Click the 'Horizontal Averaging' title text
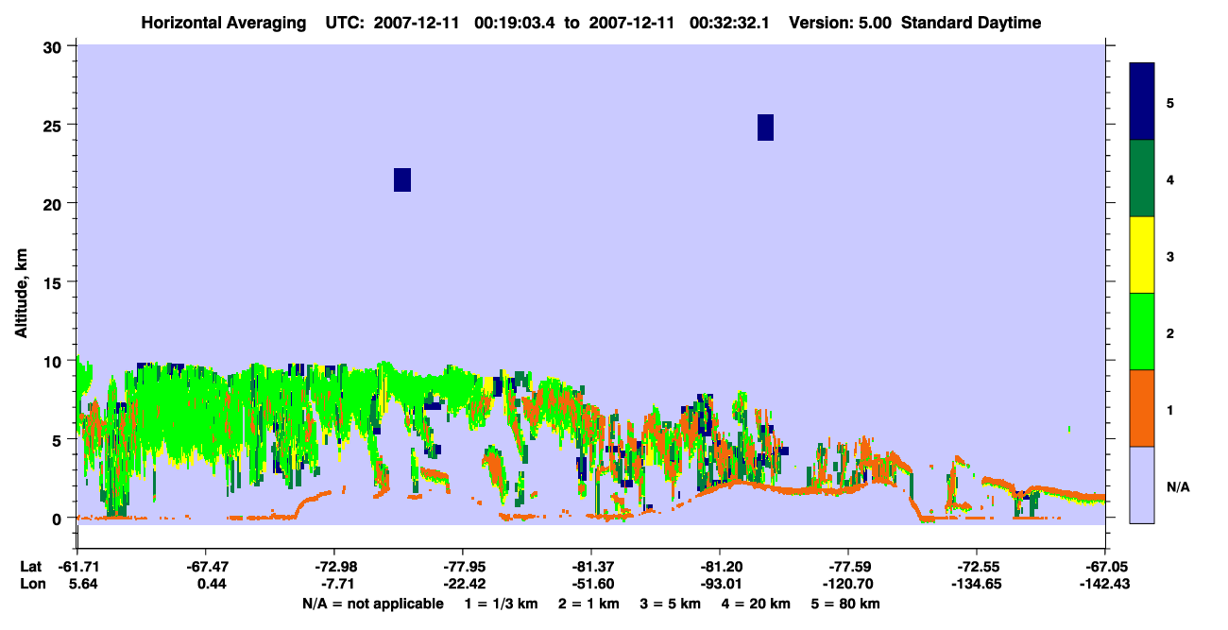1228x630 pixels. pyautogui.click(x=224, y=23)
